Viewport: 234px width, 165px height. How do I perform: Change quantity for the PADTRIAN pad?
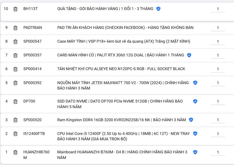point(218,28)
